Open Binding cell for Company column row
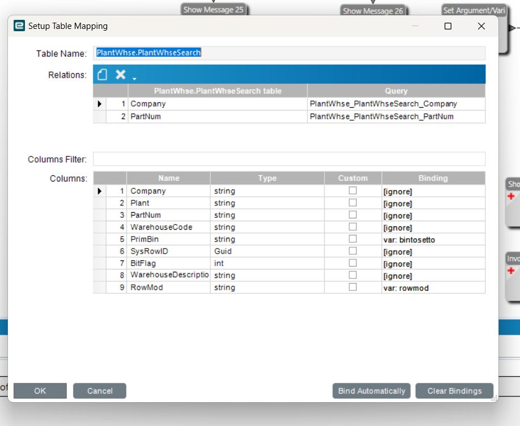 (x=433, y=191)
